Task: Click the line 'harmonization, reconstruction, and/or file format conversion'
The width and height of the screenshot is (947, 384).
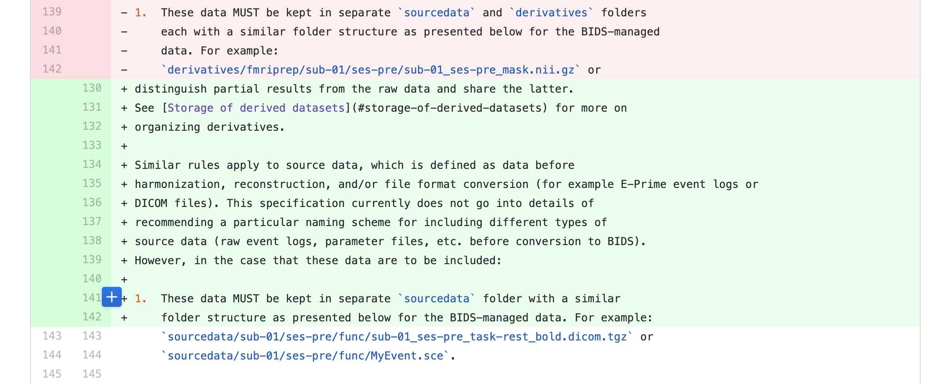Action: pyautogui.click(x=446, y=184)
